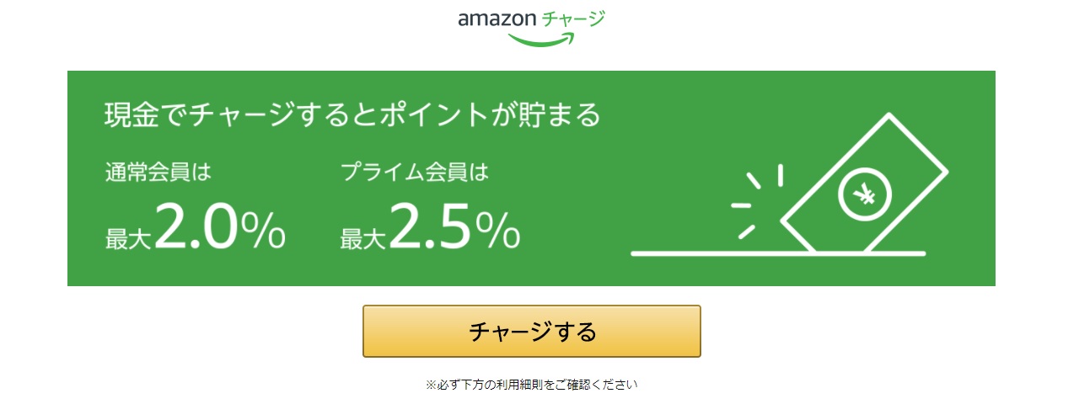Click the 最大2.0% rate text
Screen dimensions: 1079x404
coord(196,228)
